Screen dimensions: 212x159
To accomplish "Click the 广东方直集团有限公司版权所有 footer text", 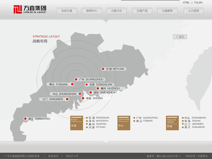I will point(22,156).
